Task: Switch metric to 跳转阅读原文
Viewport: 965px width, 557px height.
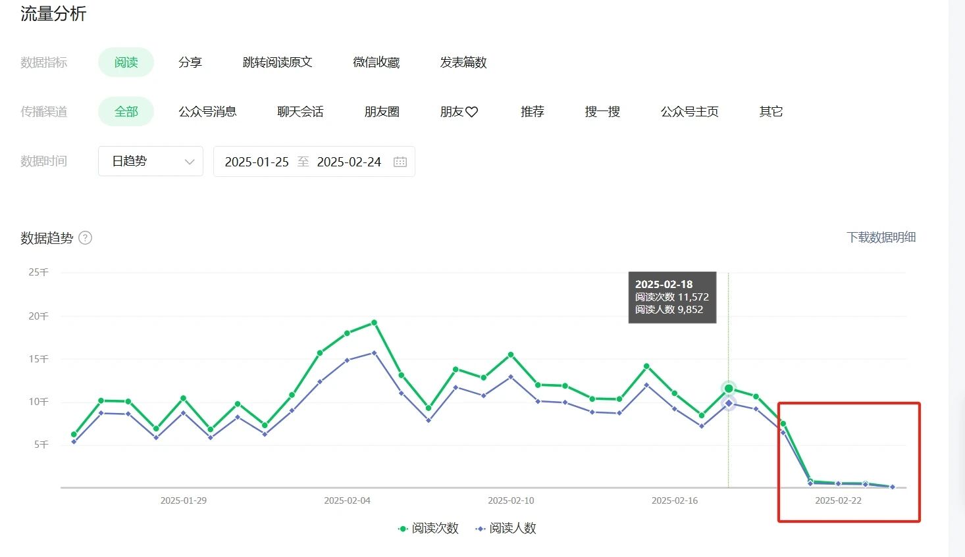Action: click(x=277, y=62)
